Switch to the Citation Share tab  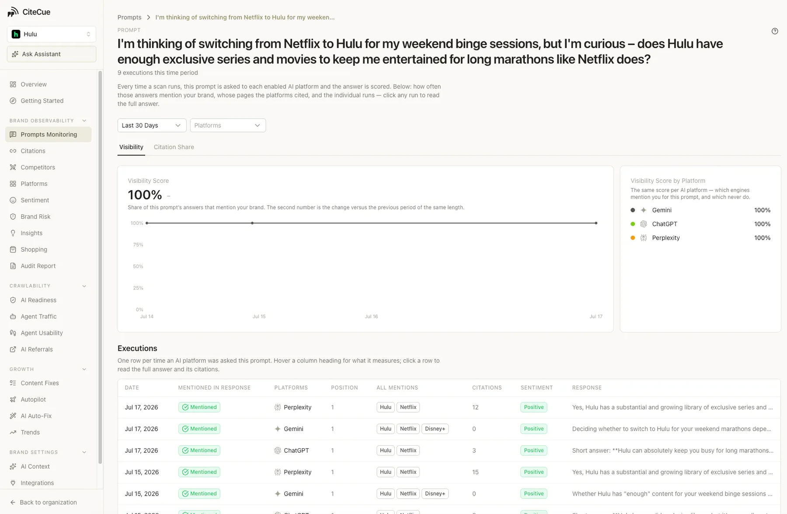tap(174, 147)
